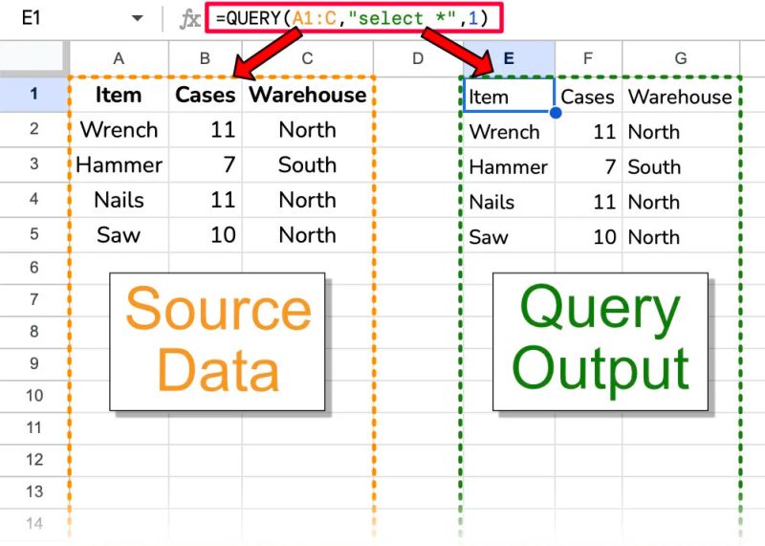
Task: Click 'Saw' cell in column A
Action: click(119, 235)
